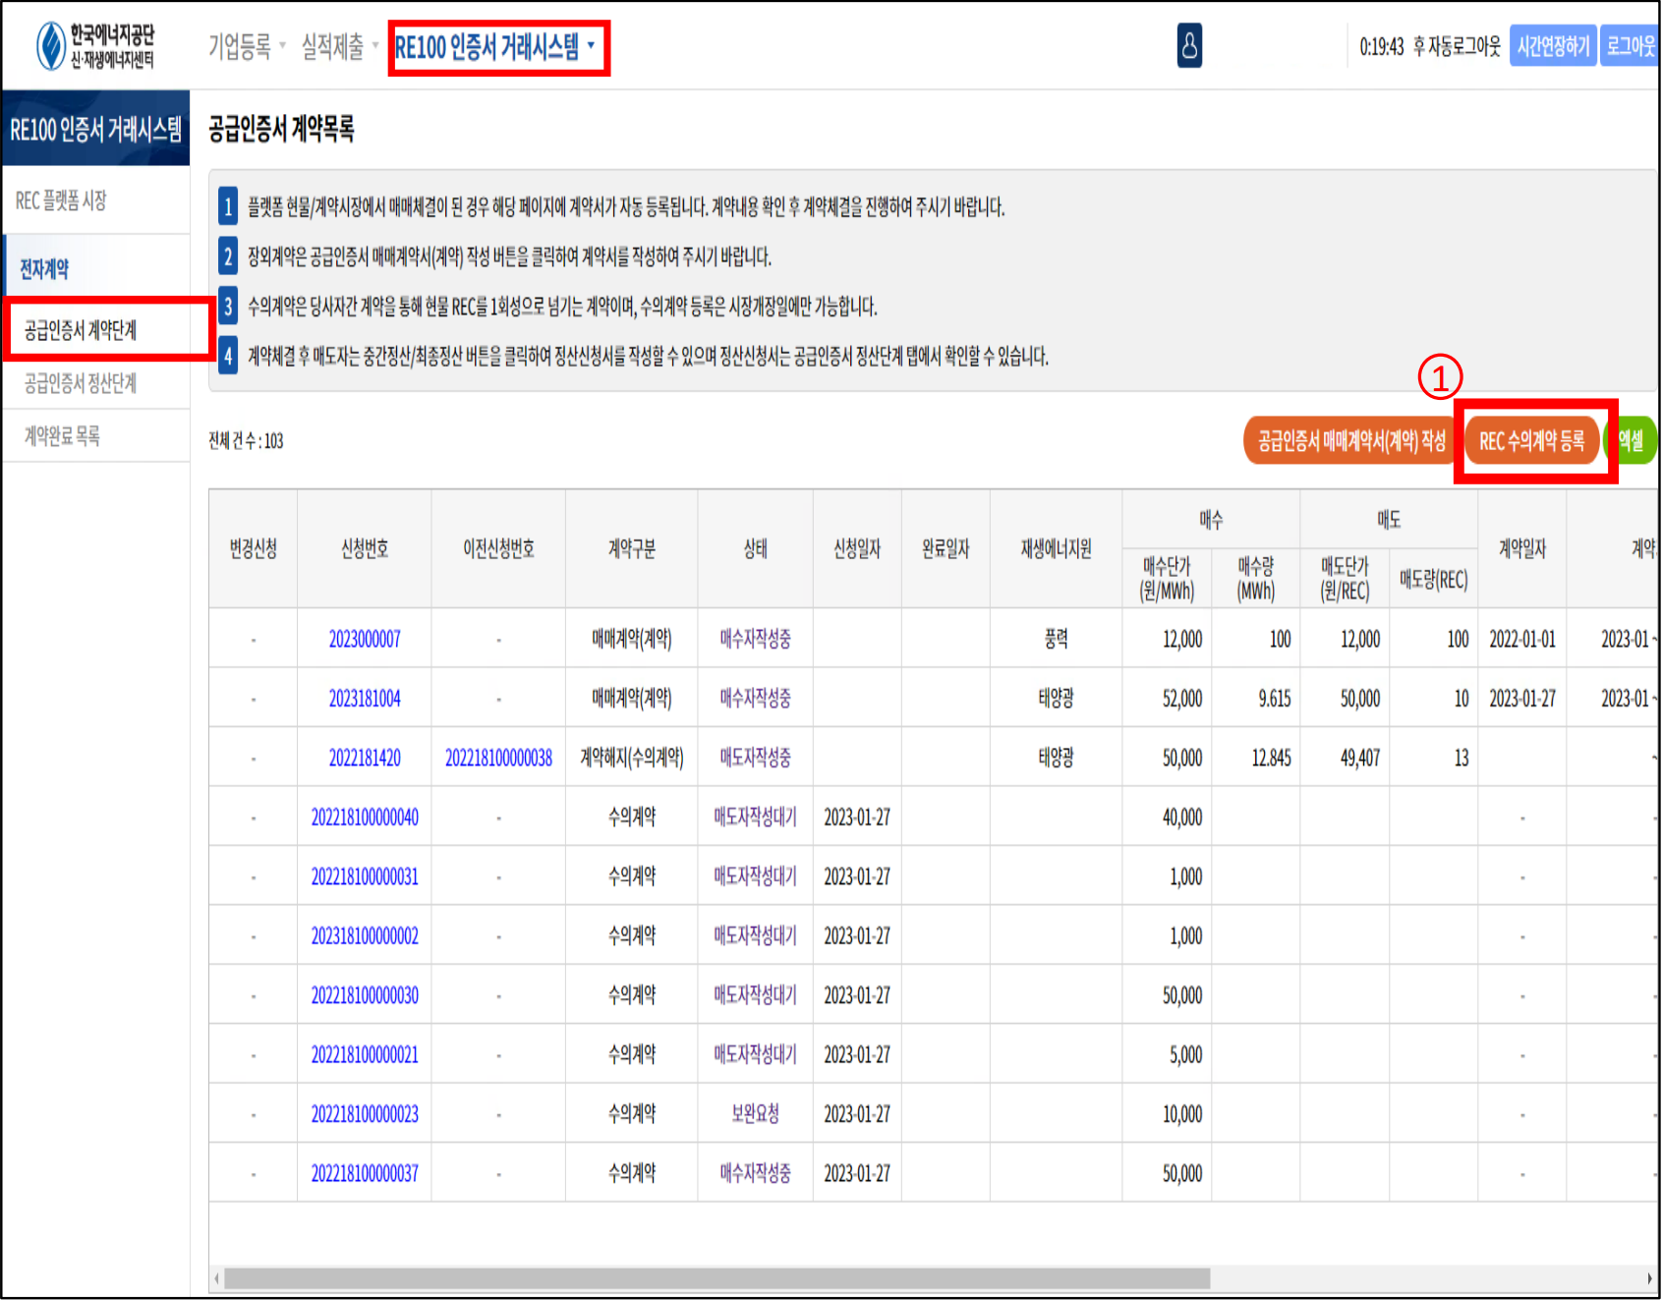This screenshot has height=1300, width=1662.
Task: Go to 공급인증서 정산단계 sidebar item
Action: click(x=81, y=383)
